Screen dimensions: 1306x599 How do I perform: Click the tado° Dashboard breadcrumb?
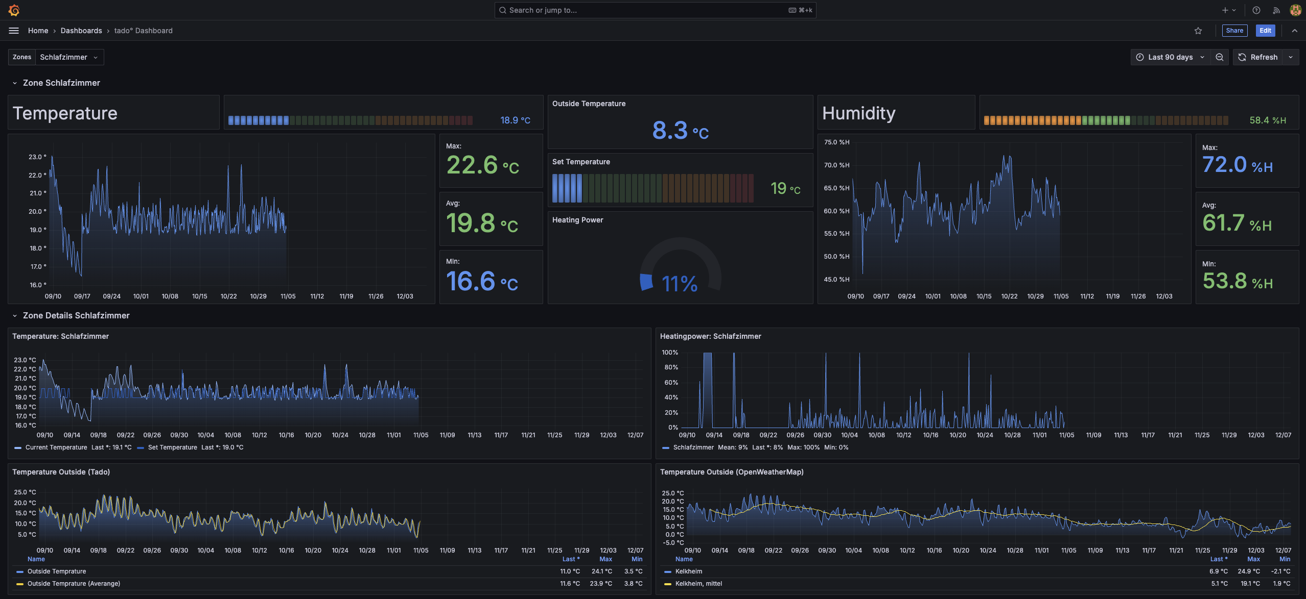click(x=143, y=31)
